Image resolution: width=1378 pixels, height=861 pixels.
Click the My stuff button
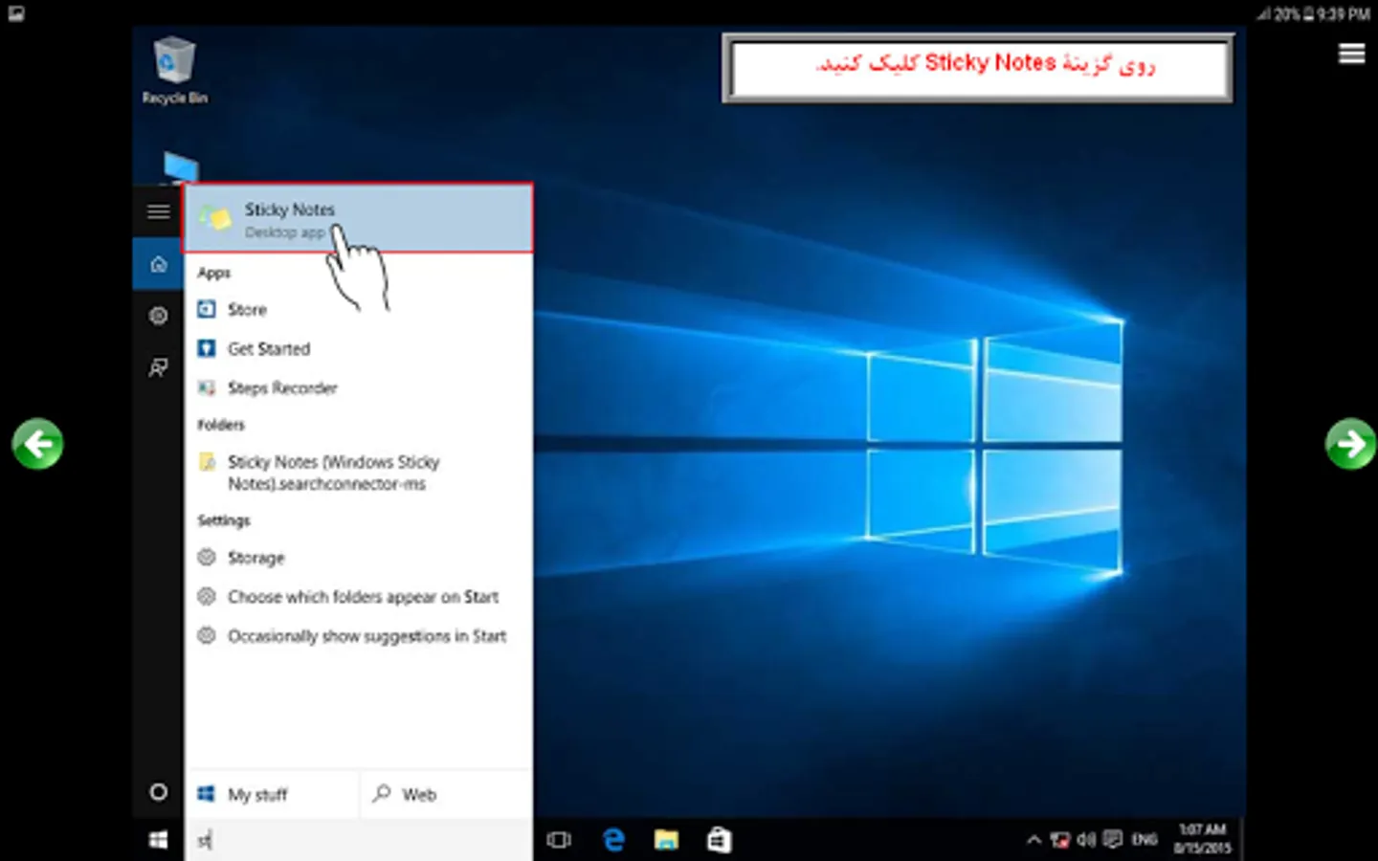point(272,794)
